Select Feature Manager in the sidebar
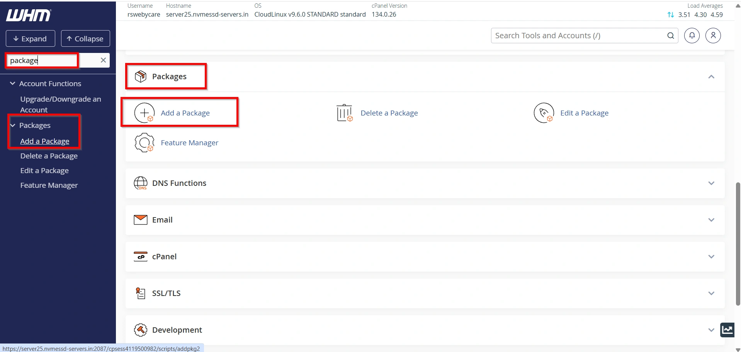 click(x=49, y=185)
